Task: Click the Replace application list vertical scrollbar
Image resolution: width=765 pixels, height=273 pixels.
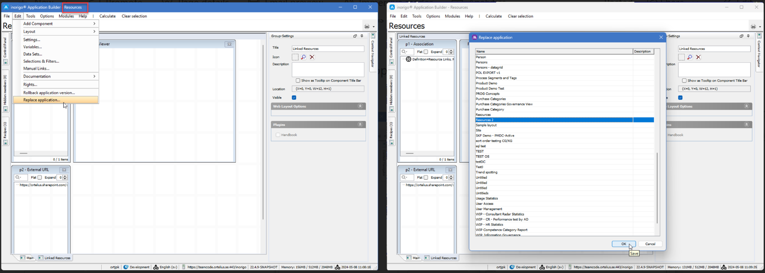Action: (x=657, y=188)
